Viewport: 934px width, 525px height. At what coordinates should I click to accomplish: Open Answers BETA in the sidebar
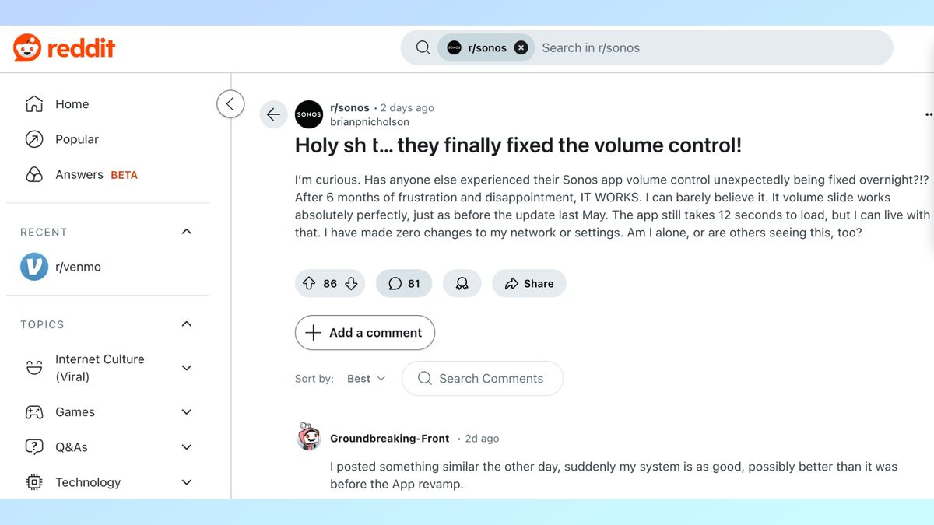[x=79, y=174]
